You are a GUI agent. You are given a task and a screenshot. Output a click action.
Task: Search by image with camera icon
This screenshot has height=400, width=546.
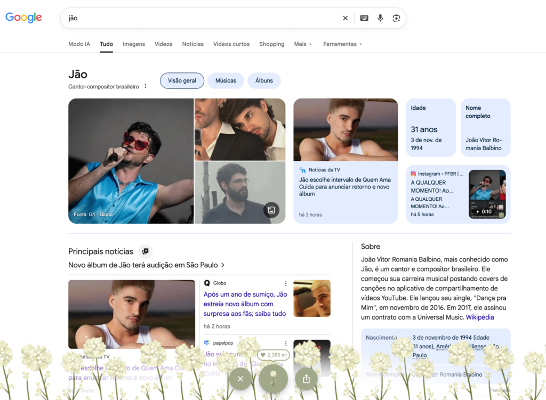point(396,18)
